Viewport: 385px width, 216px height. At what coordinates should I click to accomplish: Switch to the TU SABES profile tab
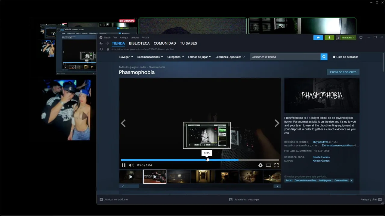(x=188, y=43)
